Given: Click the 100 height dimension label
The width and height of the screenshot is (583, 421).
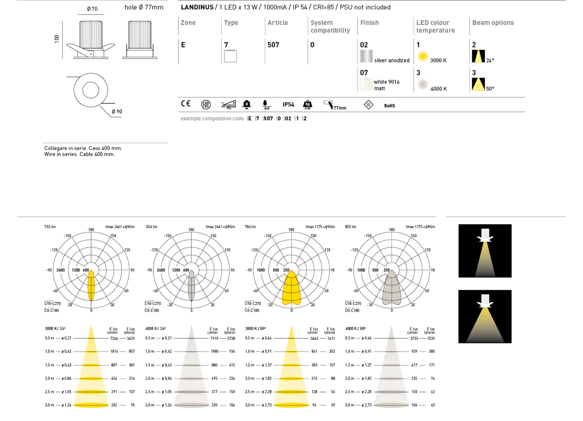Looking at the screenshot, I should [57, 39].
